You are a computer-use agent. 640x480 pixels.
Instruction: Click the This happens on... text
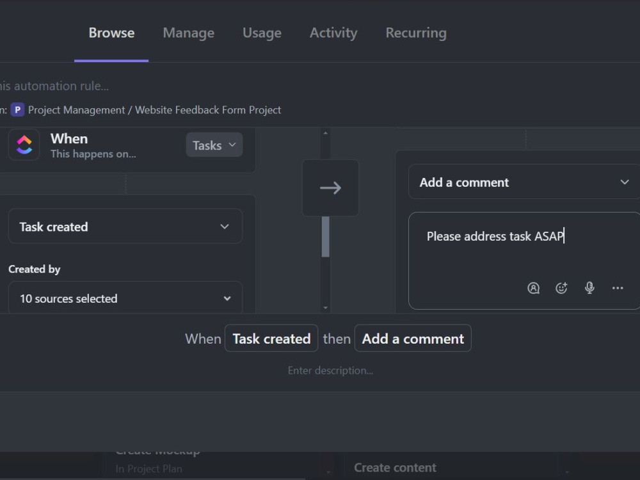pos(93,154)
